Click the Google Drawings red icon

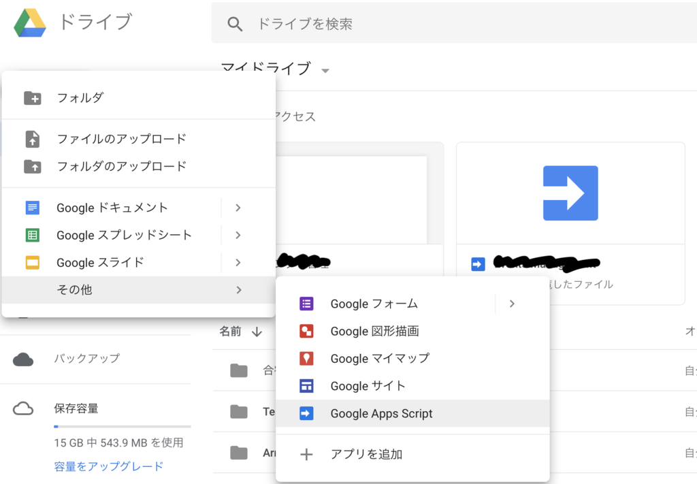[x=306, y=331]
